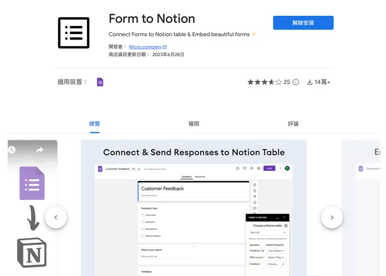386x276 pixels.
Task: Click the refresh icon beside Choose a Notion table
Action: [286, 225]
